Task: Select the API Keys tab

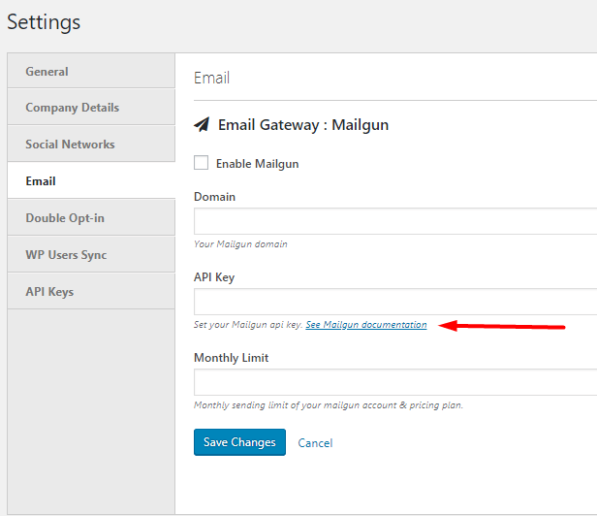Action: (x=91, y=292)
